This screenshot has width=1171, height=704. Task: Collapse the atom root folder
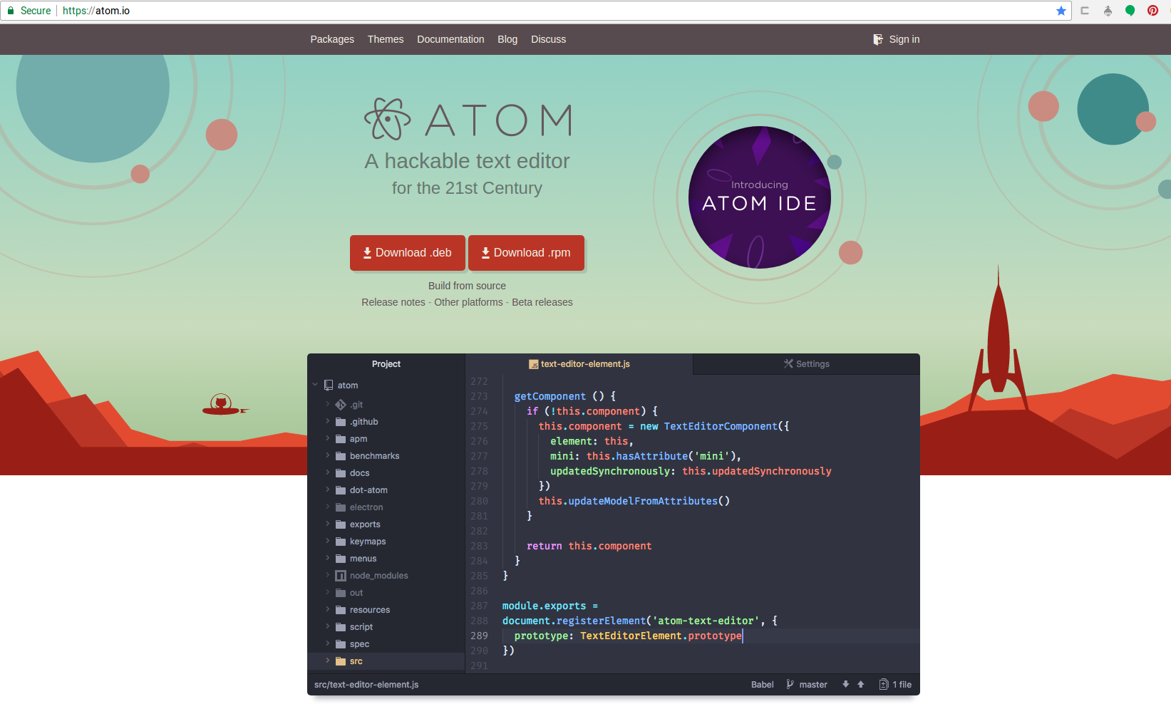315,385
